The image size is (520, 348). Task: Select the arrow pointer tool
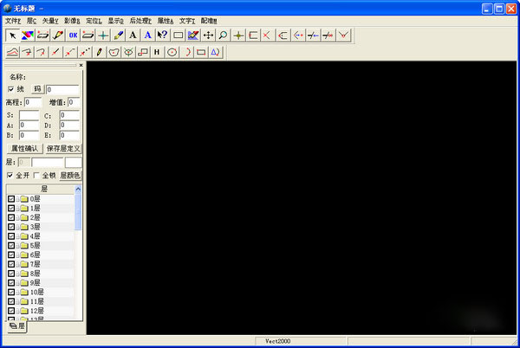tap(12, 35)
